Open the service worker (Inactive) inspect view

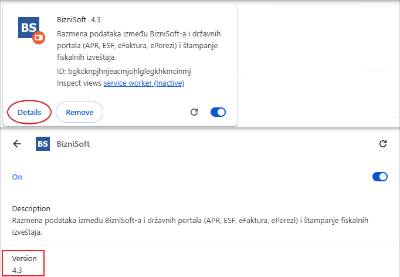(x=144, y=83)
